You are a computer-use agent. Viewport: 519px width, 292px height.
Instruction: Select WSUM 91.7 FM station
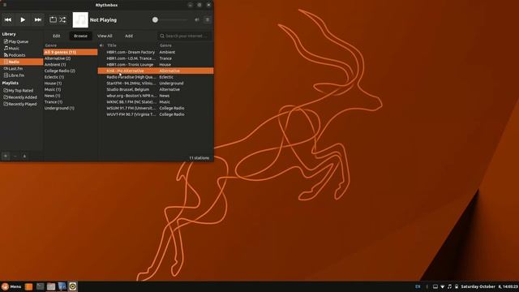156,108
